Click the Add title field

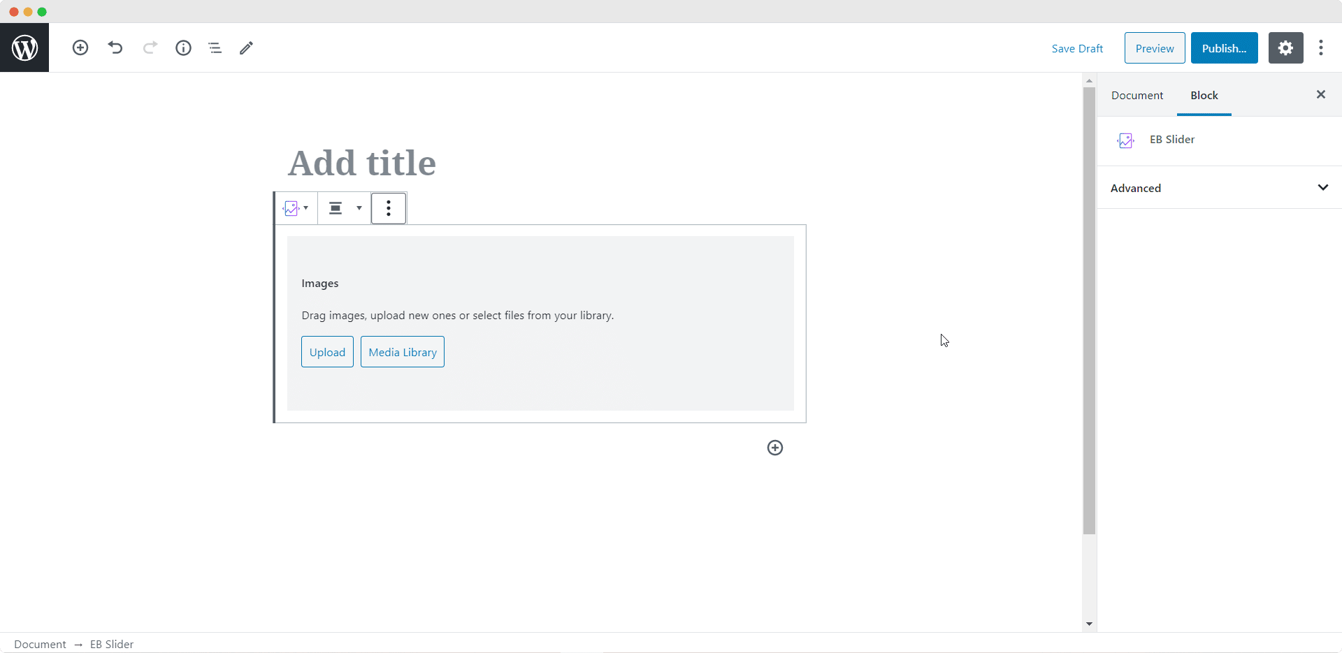coord(540,163)
